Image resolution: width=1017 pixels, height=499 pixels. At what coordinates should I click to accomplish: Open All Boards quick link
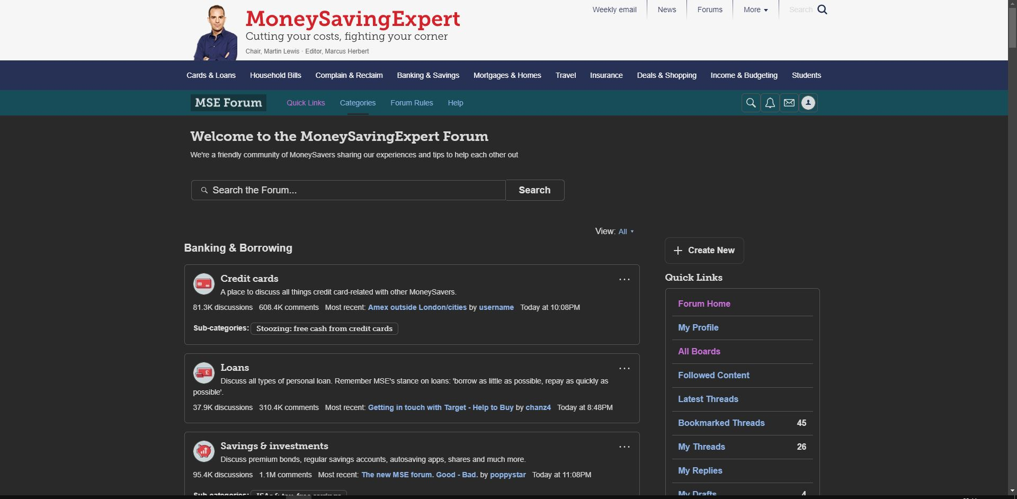point(699,351)
